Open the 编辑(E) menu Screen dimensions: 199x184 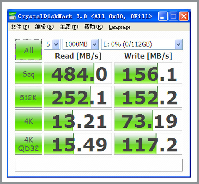tap(44, 27)
